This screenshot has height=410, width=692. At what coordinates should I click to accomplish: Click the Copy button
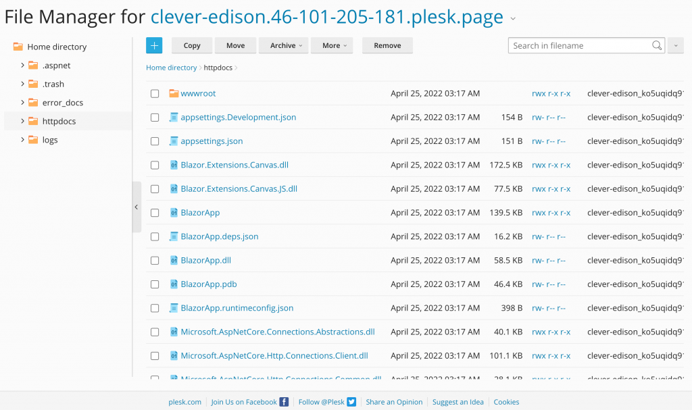pyautogui.click(x=191, y=45)
